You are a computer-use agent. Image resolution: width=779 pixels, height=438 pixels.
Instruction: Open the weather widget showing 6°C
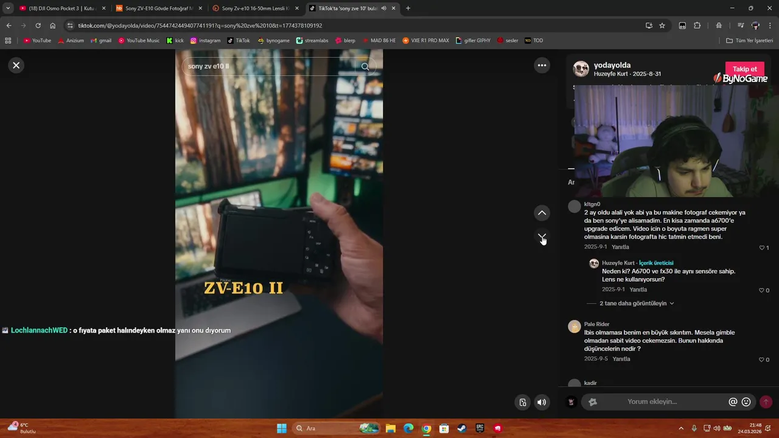(22, 428)
